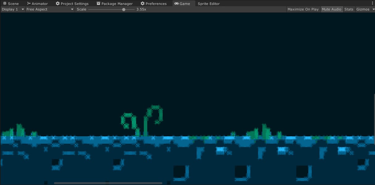Open the Sprite Editor tab
375x185 pixels.
(x=209, y=4)
